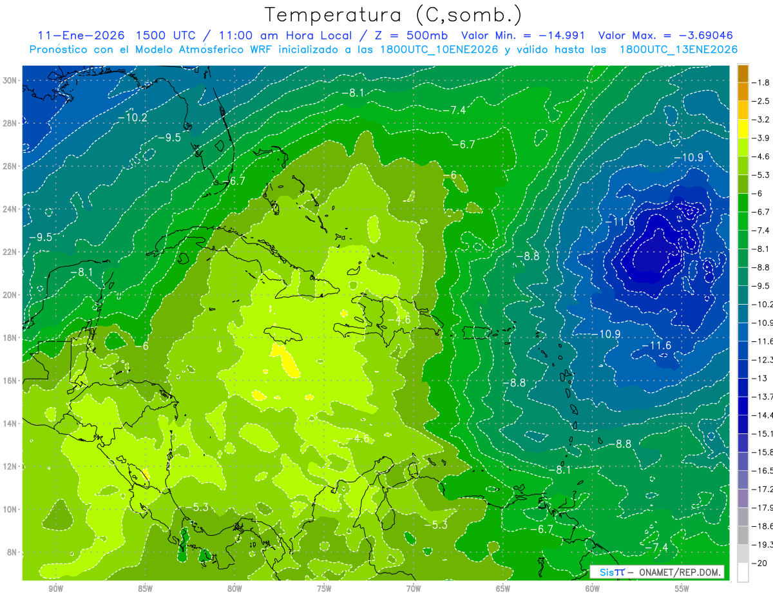773x597 pixels.
Task: Click 'Valor Min. = -14.991' in header
Action: pyautogui.click(x=524, y=35)
